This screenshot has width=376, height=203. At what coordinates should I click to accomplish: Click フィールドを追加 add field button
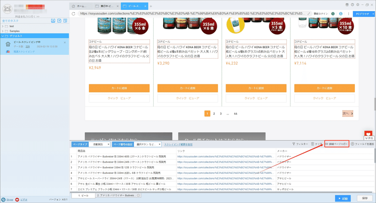(362, 144)
